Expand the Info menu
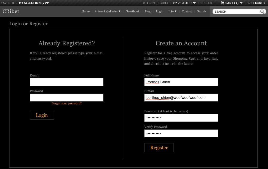This screenshot has height=169, width=268. click(172, 11)
